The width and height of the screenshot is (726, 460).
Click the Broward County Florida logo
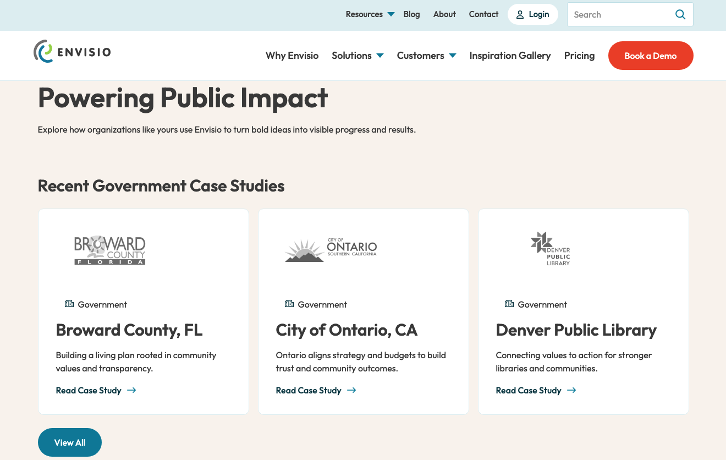(109, 249)
